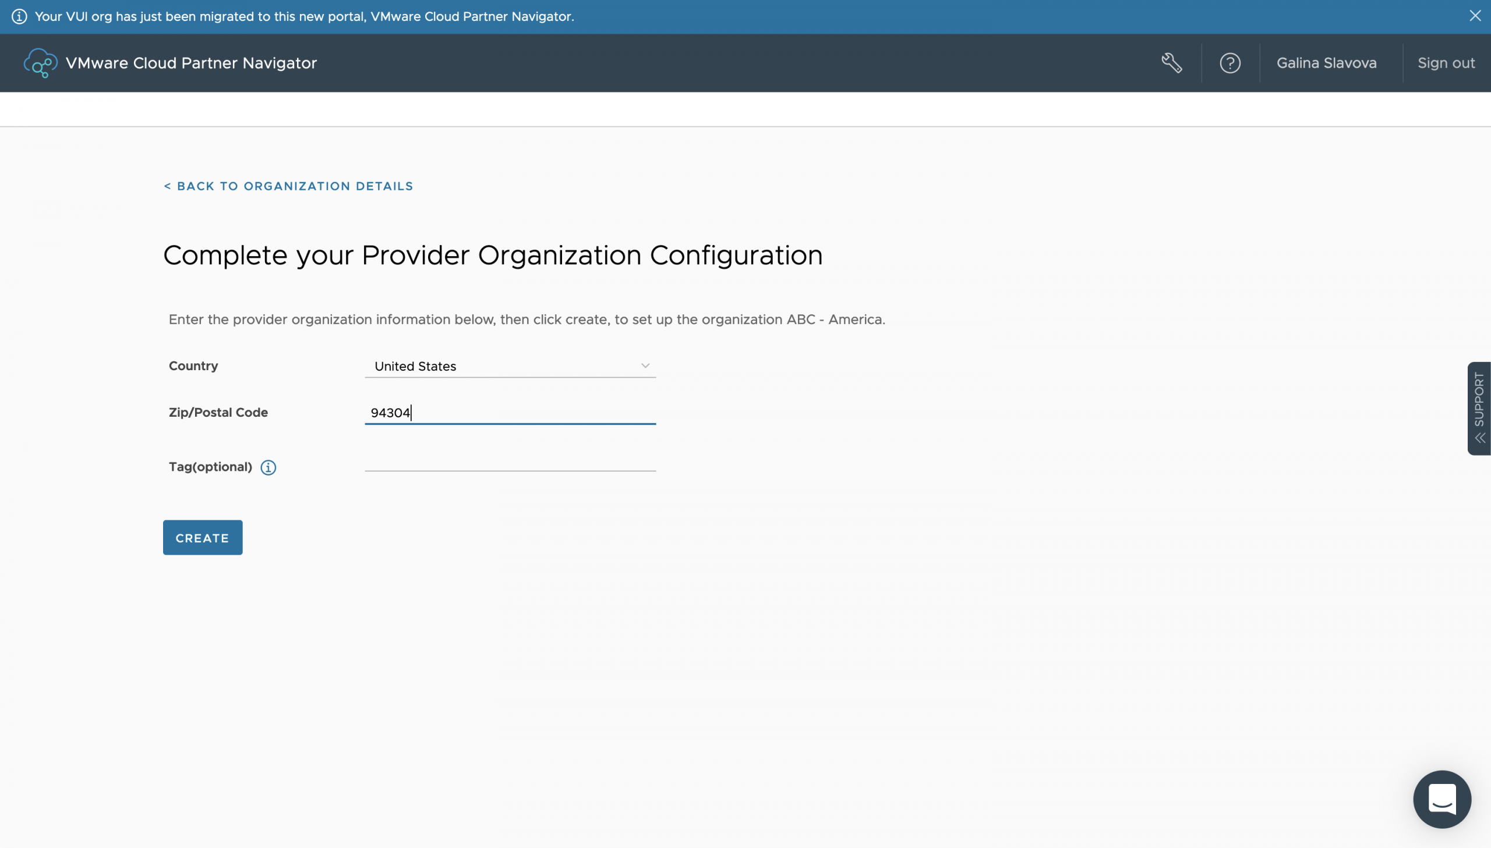Click the info icon in migration banner
The image size is (1491, 848).
[19, 16]
